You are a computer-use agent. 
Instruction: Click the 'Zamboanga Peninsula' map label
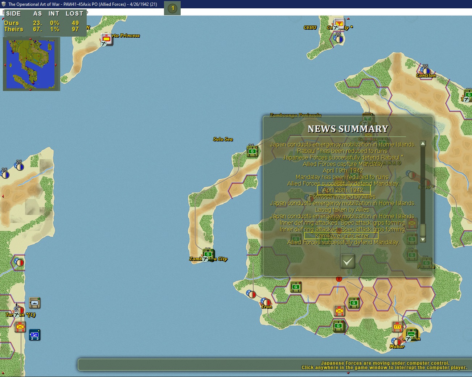point(295,115)
